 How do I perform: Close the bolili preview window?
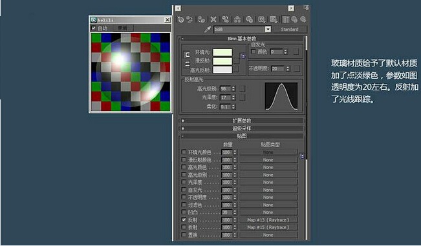pyautogui.click(x=167, y=20)
